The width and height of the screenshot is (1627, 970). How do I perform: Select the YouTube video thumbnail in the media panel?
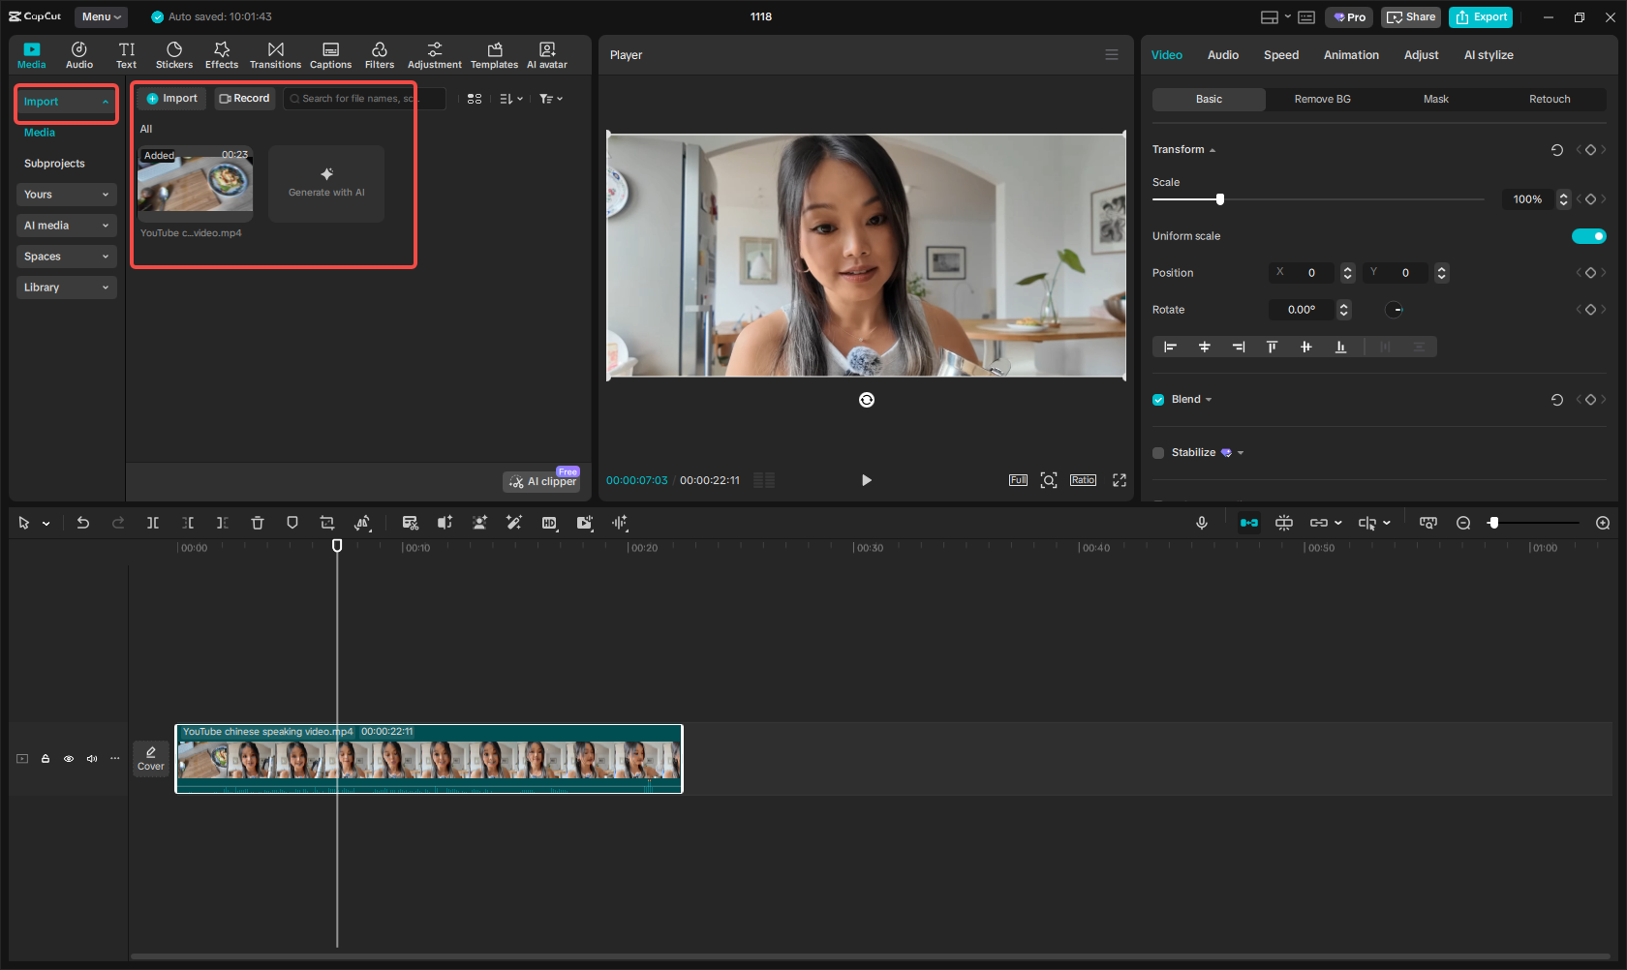pos(195,183)
